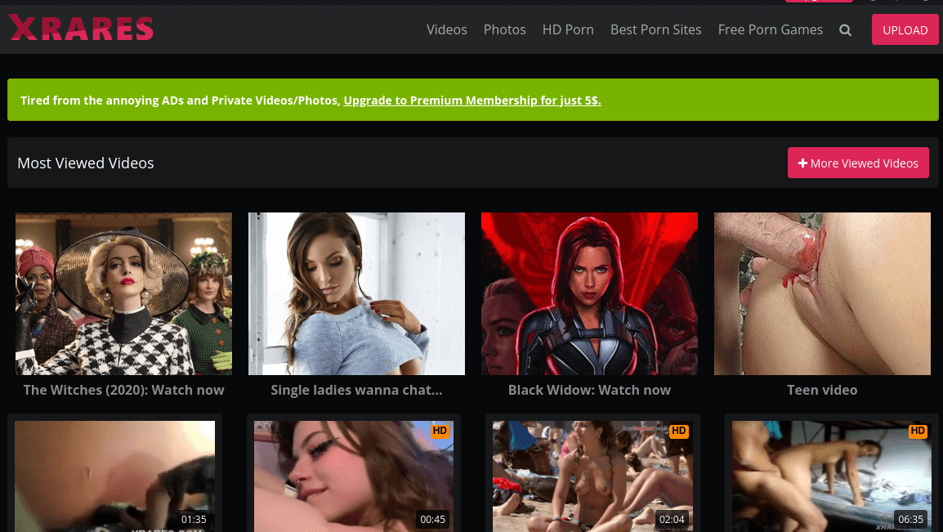Click "Black Widow: Watch now" caption link
Image resolution: width=943 pixels, height=532 pixels.
point(589,390)
